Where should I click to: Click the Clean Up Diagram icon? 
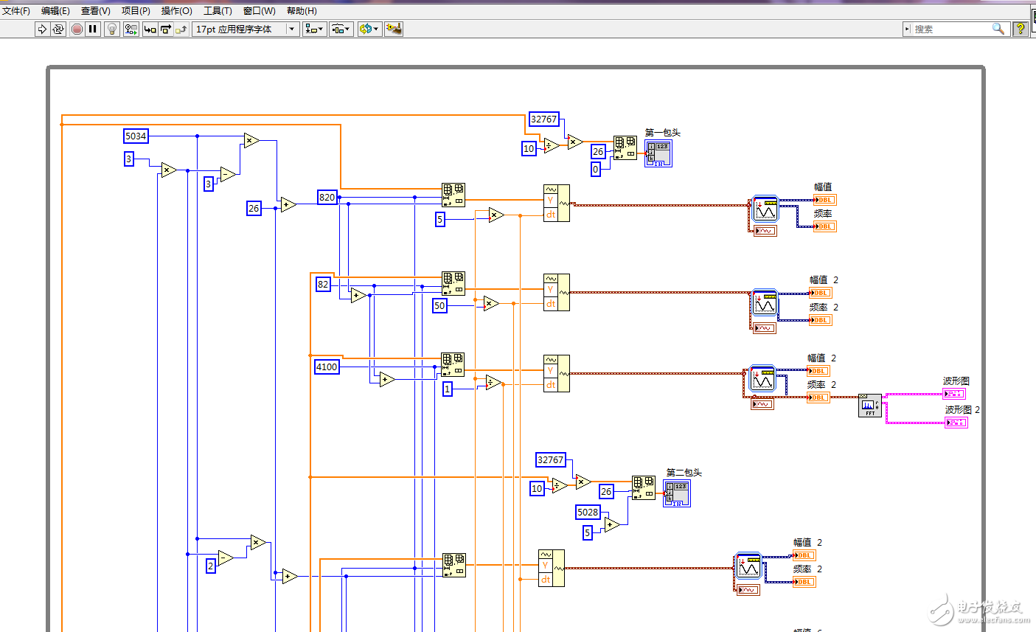coord(394,29)
